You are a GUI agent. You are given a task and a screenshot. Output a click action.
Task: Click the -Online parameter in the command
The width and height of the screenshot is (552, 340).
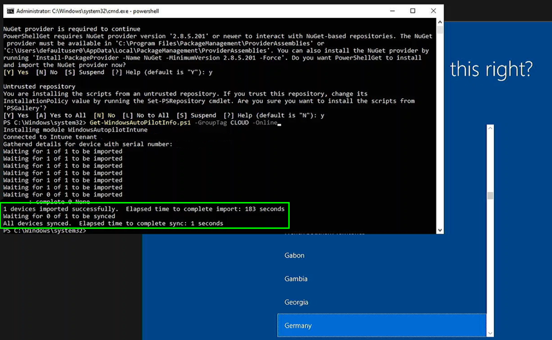pyautogui.click(x=265, y=123)
